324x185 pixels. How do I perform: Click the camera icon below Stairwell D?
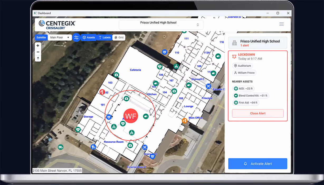[x=152, y=157]
